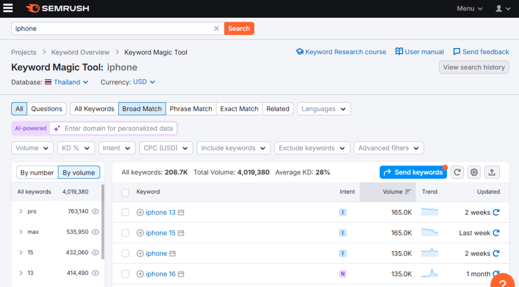Check the iphone 15 row checkbox
Image resolution: width=519 pixels, height=287 pixels.
pyautogui.click(x=125, y=233)
